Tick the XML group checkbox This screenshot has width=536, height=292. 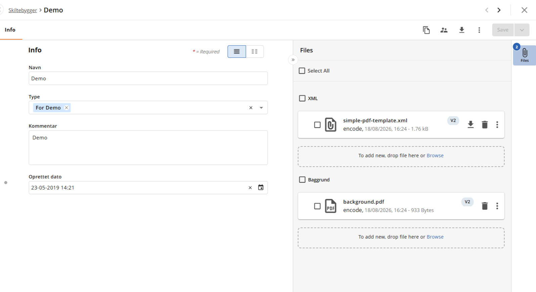point(302,98)
